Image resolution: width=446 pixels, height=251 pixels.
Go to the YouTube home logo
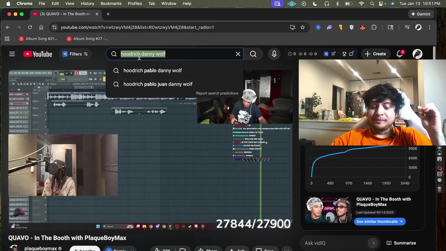click(x=38, y=54)
